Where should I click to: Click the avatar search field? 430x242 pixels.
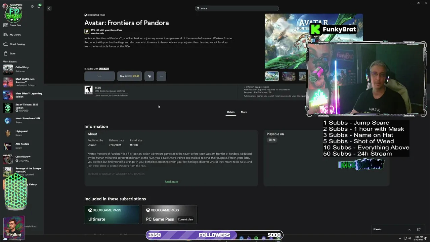tap(237, 8)
